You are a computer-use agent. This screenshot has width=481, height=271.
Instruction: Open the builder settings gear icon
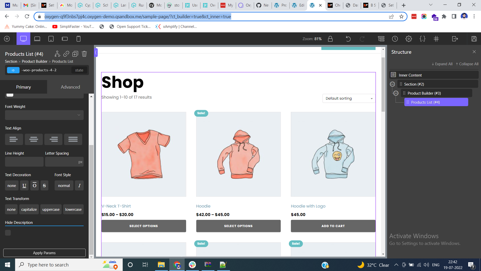(x=409, y=39)
